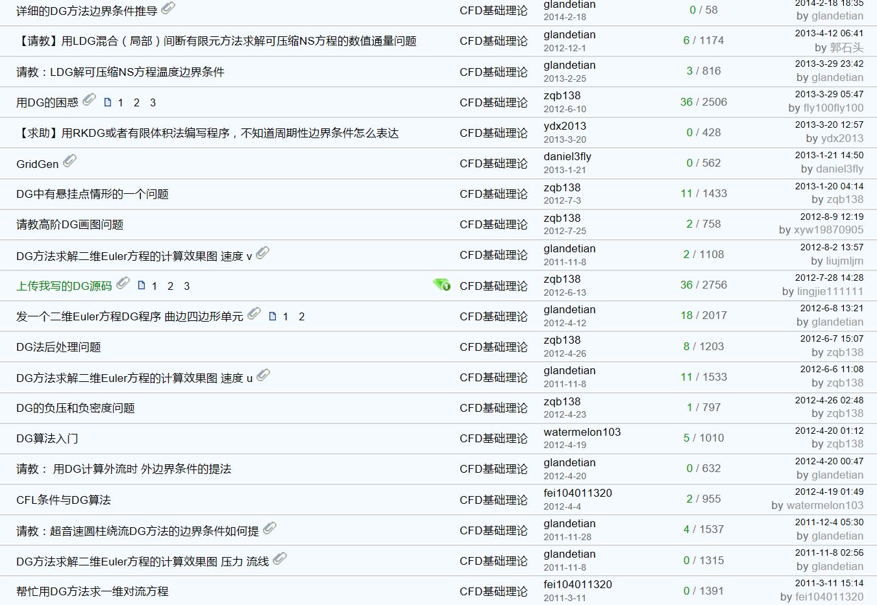View last poster 郭石头's profile
877x605 pixels.
846,47
